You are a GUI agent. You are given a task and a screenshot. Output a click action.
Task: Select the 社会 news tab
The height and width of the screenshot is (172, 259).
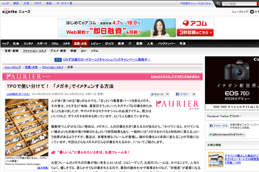point(16,44)
